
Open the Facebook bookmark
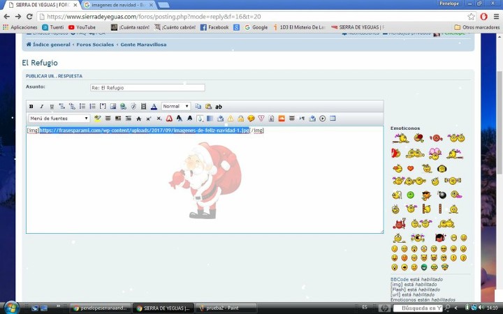click(x=214, y=27)
